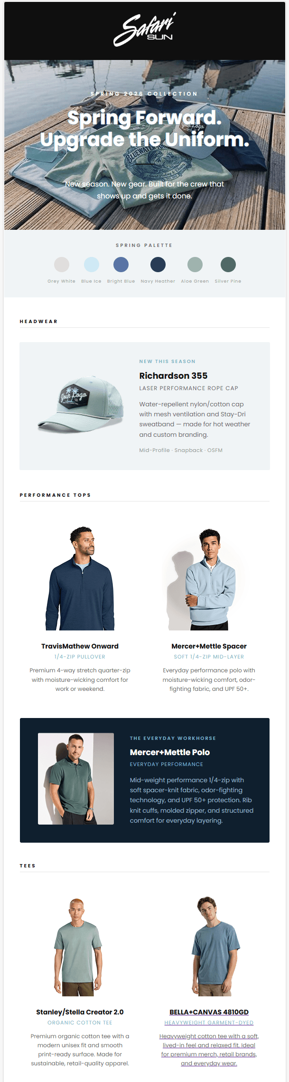The image size is (289, 1082).
Task: Select the Silver Pine swatch
Action: tap(228, 265)
